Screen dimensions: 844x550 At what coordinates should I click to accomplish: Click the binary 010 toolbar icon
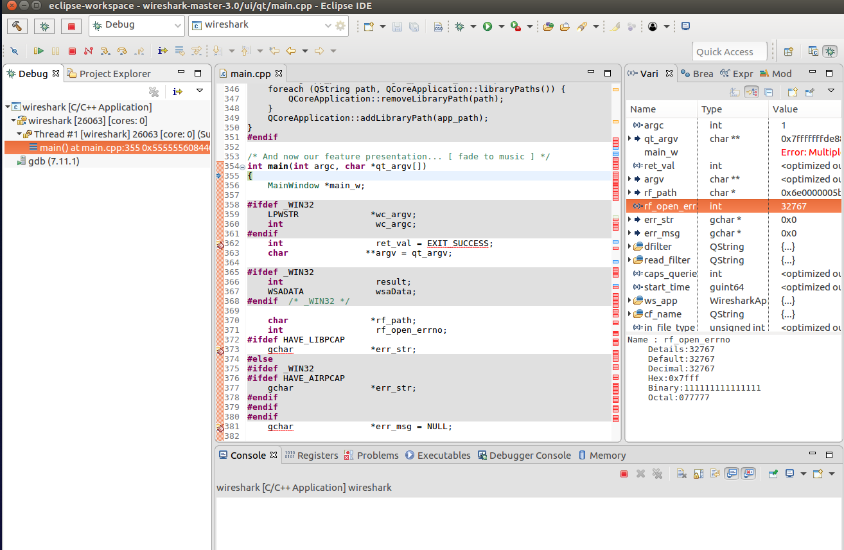(x=438, y=26)
